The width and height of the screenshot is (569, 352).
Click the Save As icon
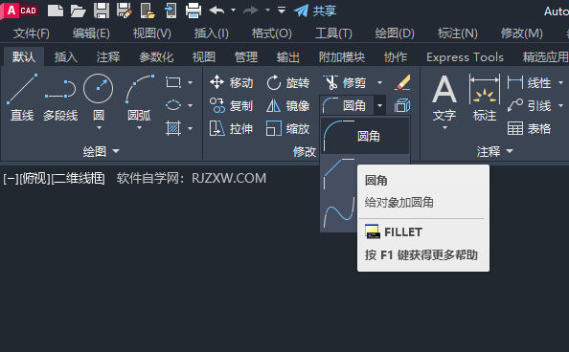(x=125, y=11)
